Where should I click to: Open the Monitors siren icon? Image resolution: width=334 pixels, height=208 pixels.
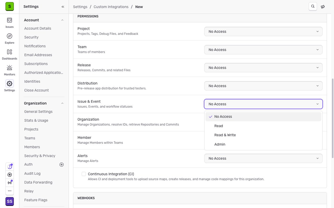coord(10,68)
